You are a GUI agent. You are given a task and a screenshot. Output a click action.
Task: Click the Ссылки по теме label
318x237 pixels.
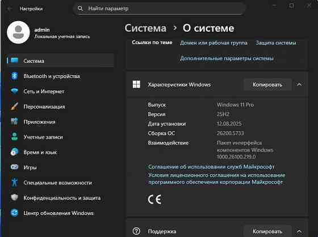[152, 42]
